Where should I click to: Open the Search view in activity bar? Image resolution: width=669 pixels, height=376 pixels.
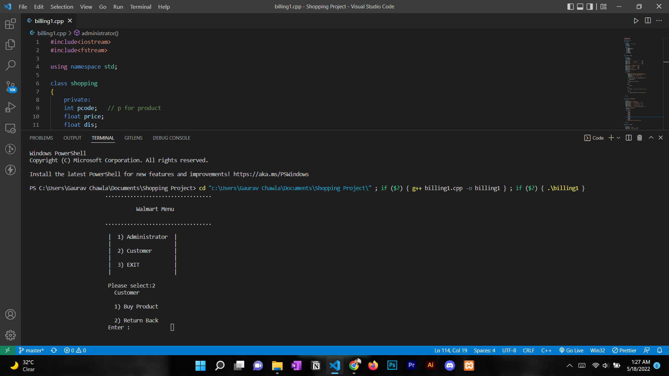click(x=10, y=65)
